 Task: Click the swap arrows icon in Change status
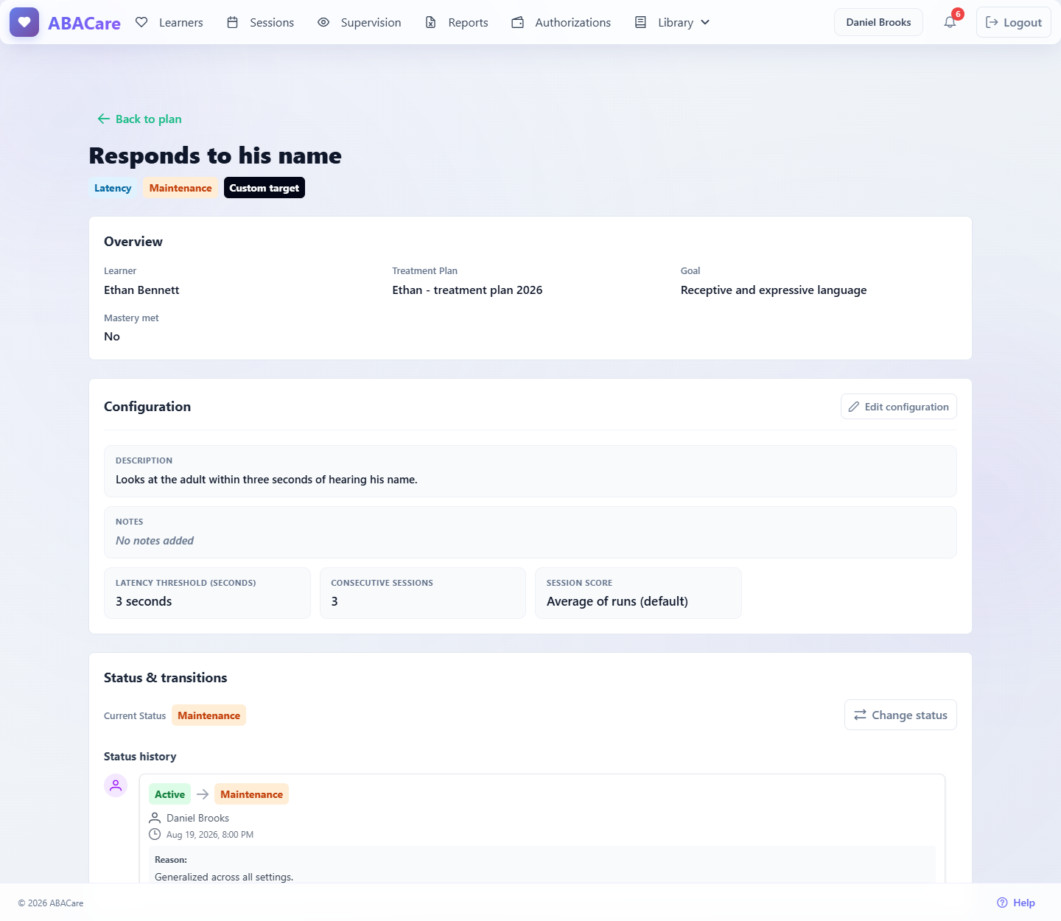click(860, 715)
